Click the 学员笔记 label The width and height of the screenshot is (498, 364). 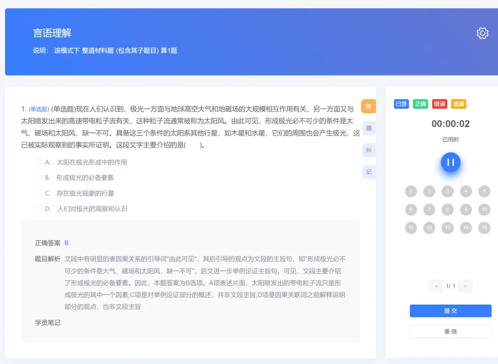tap(47, 323)
